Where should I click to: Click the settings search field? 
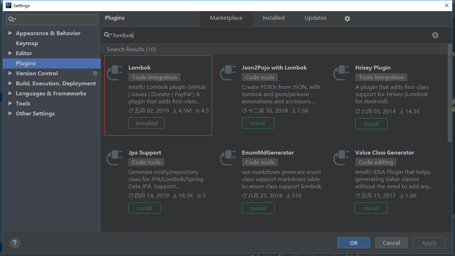(52, 19)
